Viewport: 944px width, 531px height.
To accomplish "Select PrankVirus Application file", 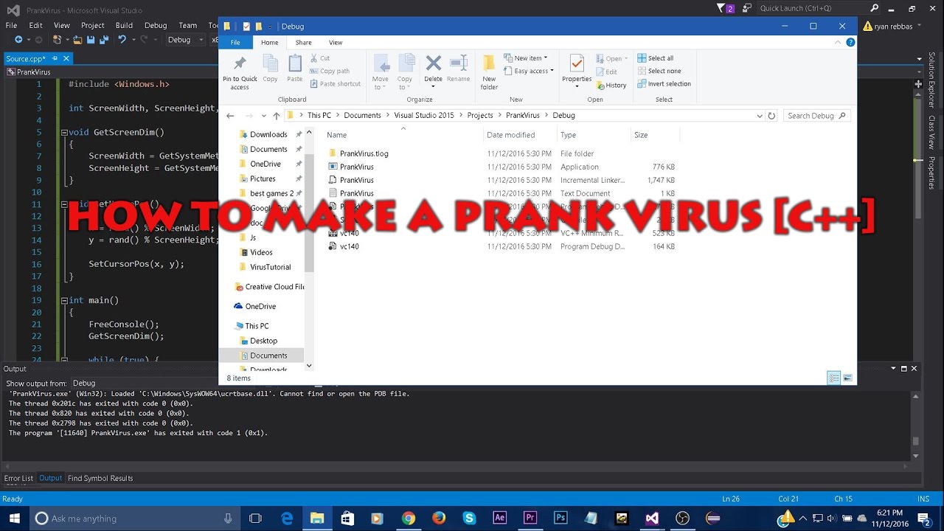I will point(356,167).
